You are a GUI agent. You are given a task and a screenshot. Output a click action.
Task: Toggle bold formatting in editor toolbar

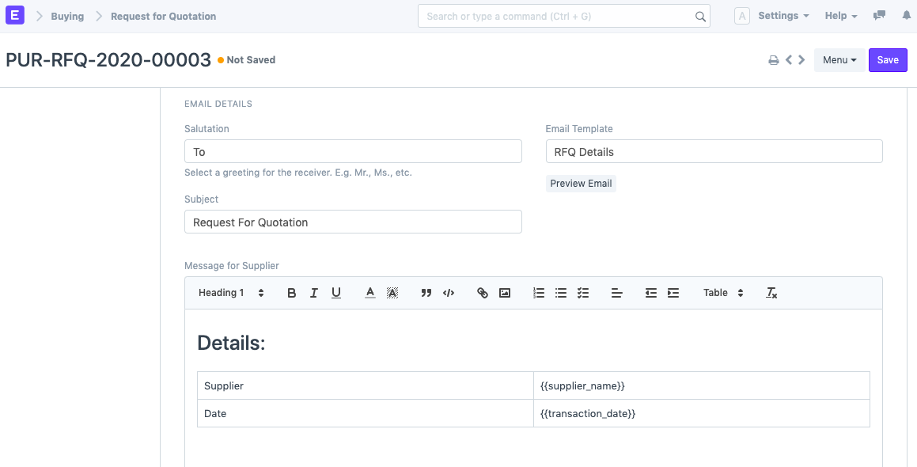point(291,293)
